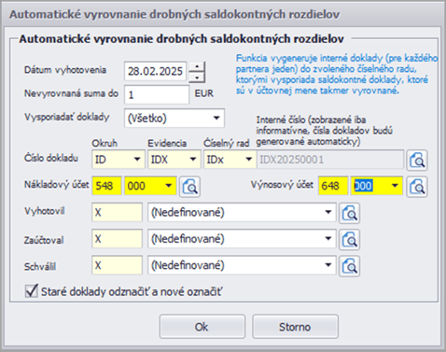The width and height of the screenshot is (446, 352).
Task: Open lookup icon beside Interné číslo field
Action: click(417, 161)
